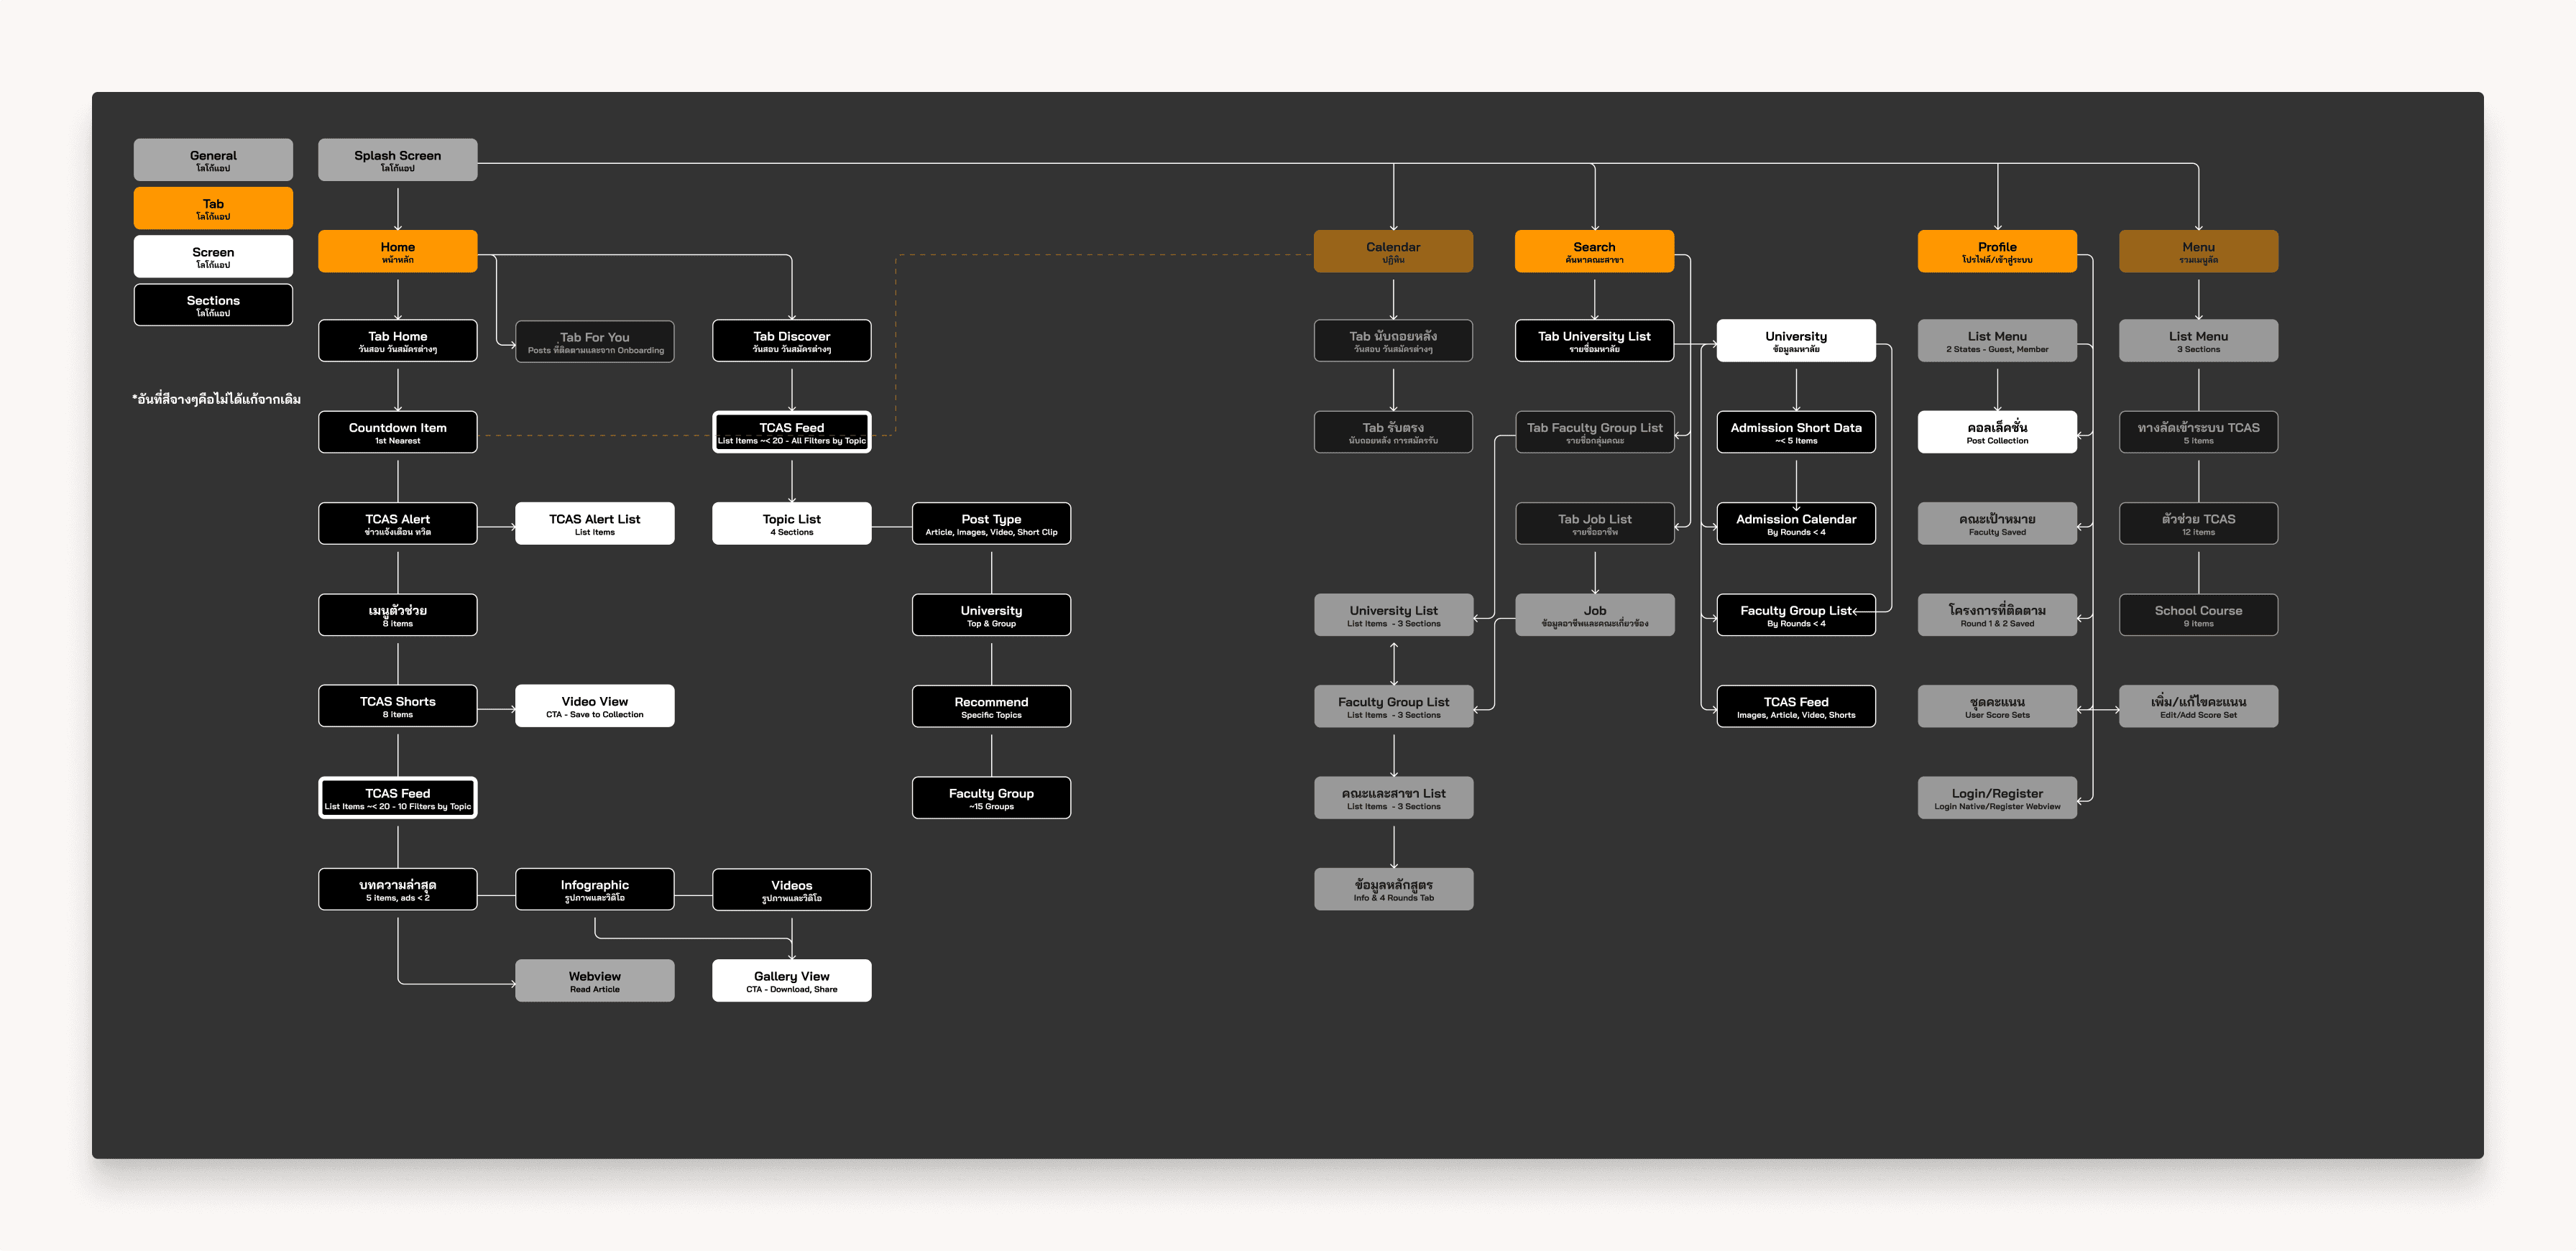Click the orange Home tab node
The width and height of the screenshot is (2576, 1251).
[x=397, y=251]
